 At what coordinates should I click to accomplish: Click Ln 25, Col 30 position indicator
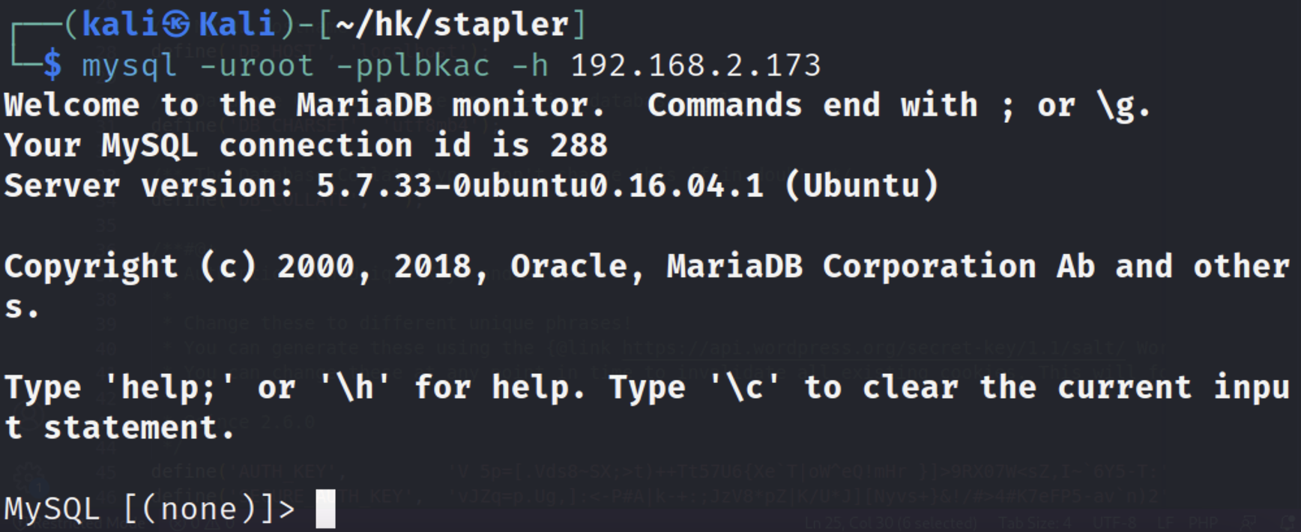(x=890, y=522)
